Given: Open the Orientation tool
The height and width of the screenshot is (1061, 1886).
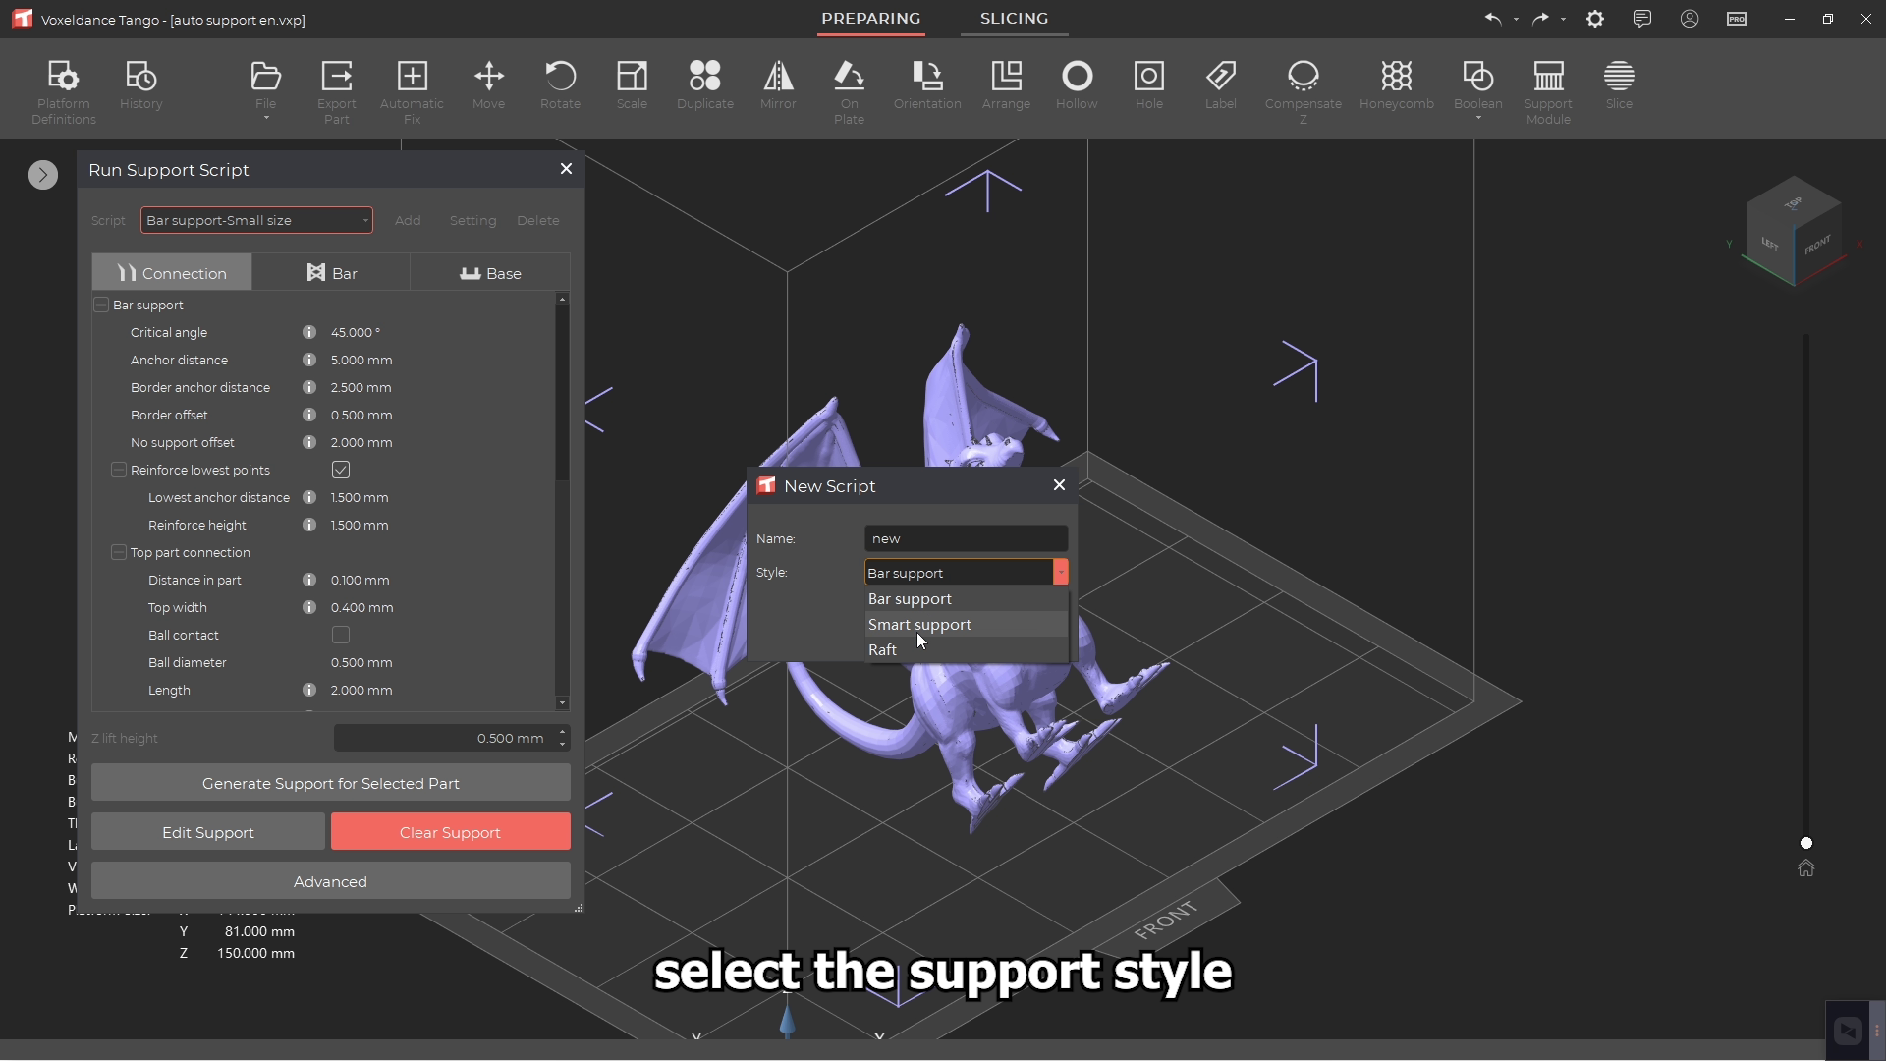Looking at the screenshot, I should click(927, 84).
